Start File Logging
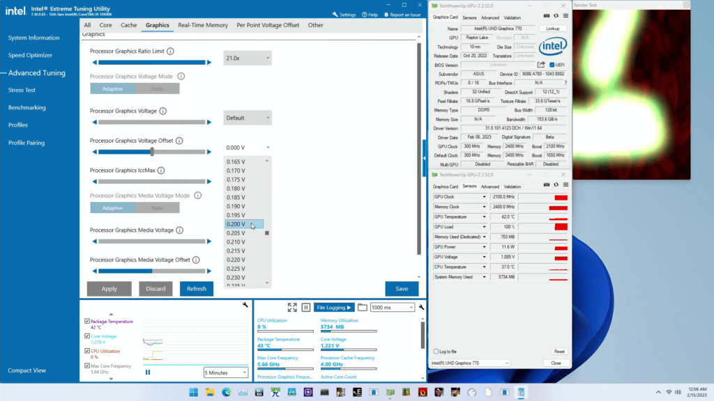The height and width of the screenshot is (401, 714). coord(334,308)
